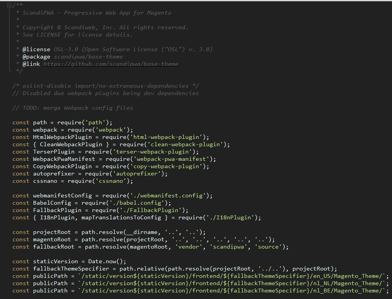This screenshot has width=392, height=299.
Task: Click the '{ CleanWebpackPlugin }' destructured name
Action: [71, 144]
